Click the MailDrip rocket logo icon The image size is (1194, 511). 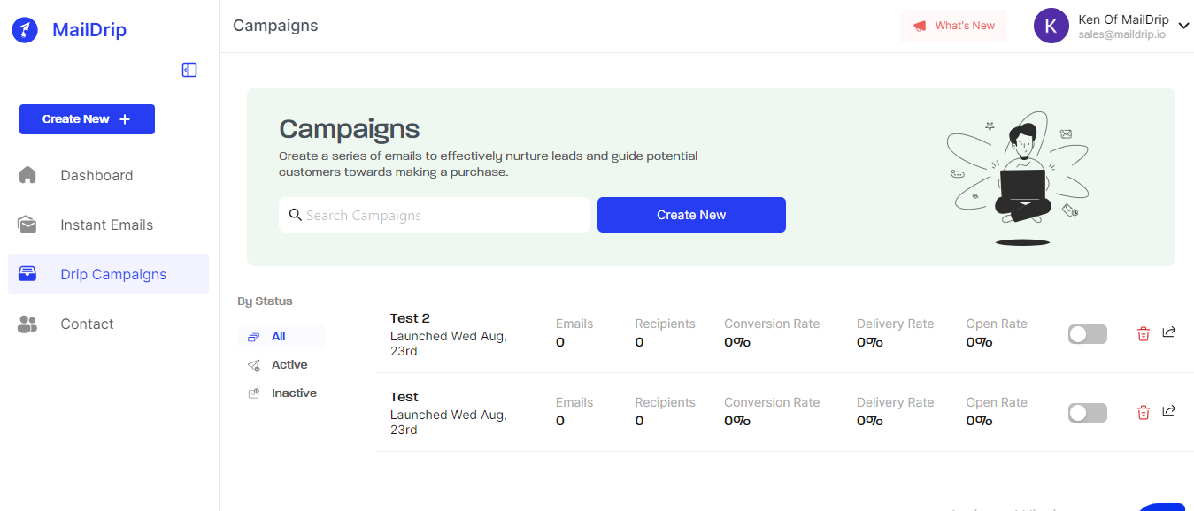coord(25,30)
